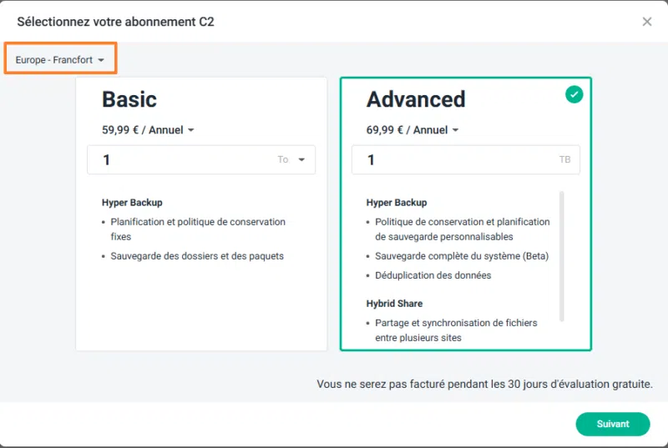
Task: Click the Hybrid Share heading in Advanced
Action: coord(394,304)
